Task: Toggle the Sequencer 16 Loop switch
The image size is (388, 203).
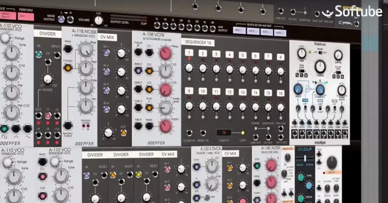Action: [x=242, y=133]
